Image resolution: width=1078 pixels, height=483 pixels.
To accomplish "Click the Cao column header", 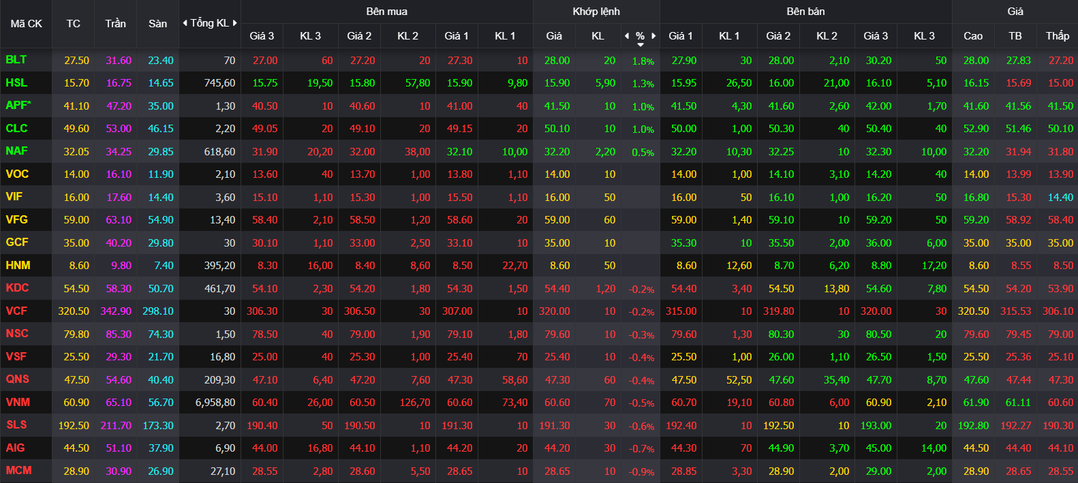I will pos(973,36).
